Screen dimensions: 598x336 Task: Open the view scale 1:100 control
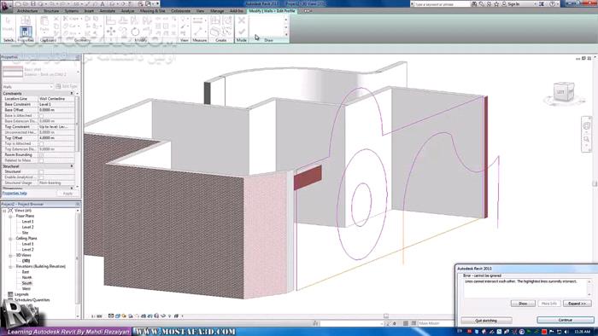point(97,316)
